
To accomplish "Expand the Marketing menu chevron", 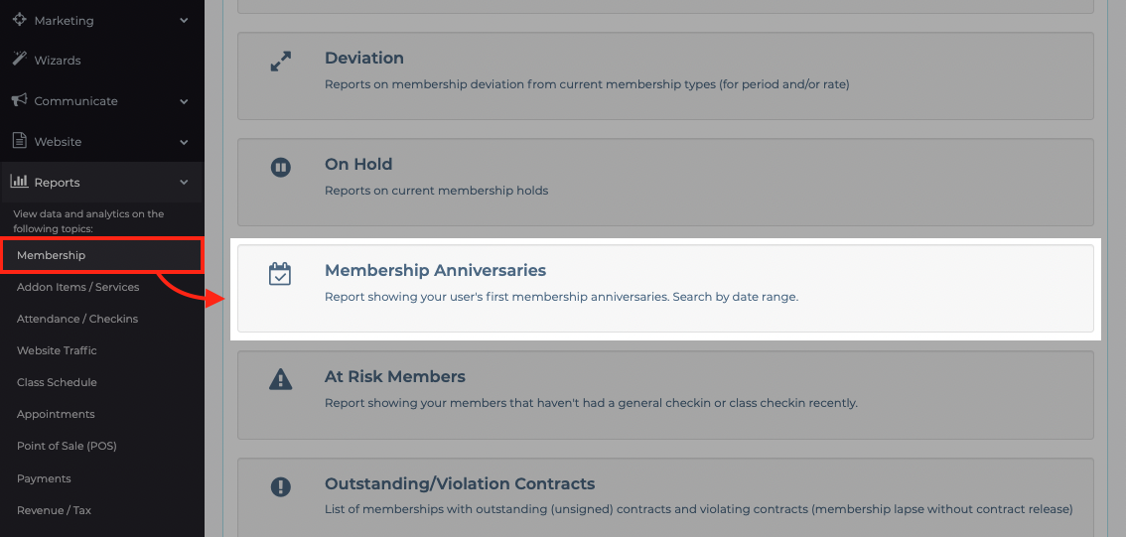I will click(184, 20).
